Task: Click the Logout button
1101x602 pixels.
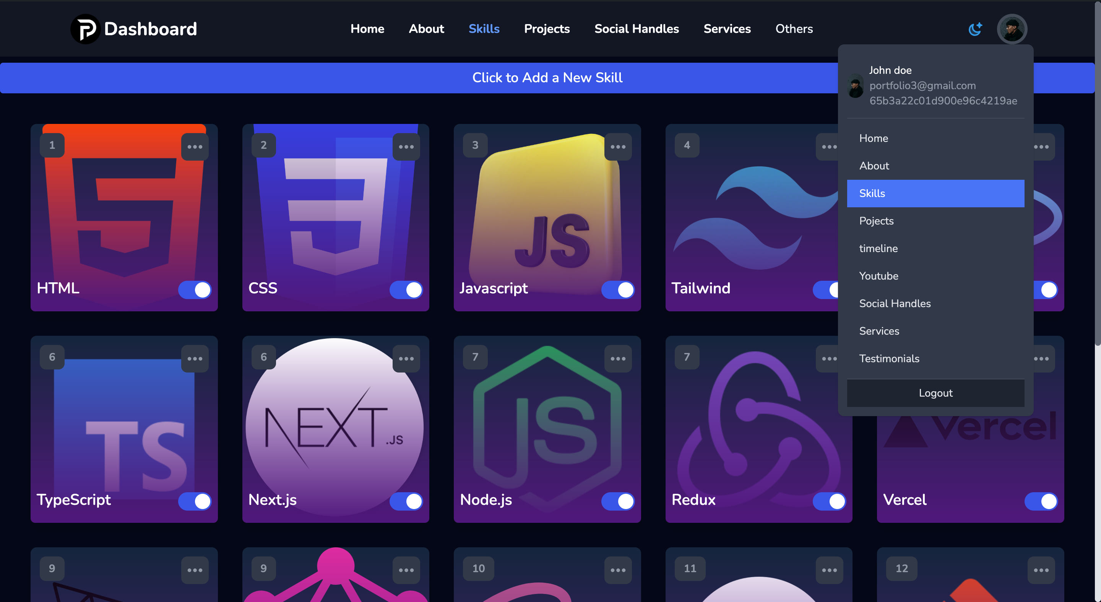Action: (935, 393)
